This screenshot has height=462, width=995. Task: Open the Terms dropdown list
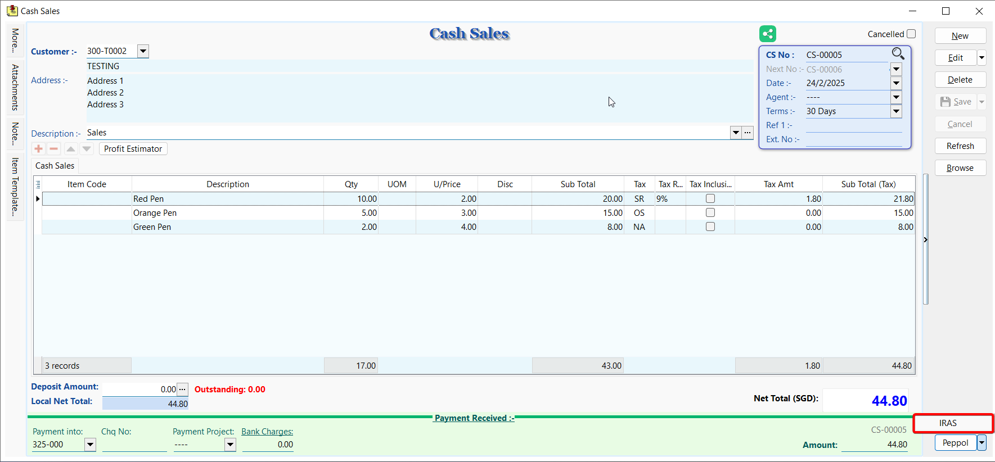point(896,111)
